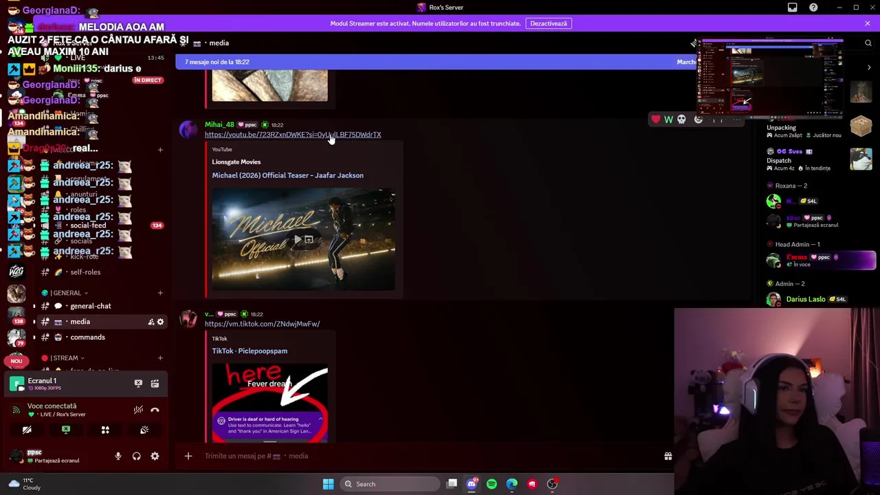
Task: React with the skull emoji
Action: (x=681, y=120)
